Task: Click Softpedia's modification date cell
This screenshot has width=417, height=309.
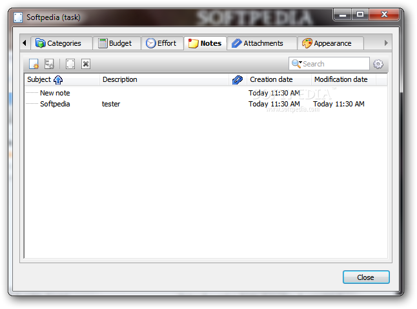Action: [x=338, y=104]
